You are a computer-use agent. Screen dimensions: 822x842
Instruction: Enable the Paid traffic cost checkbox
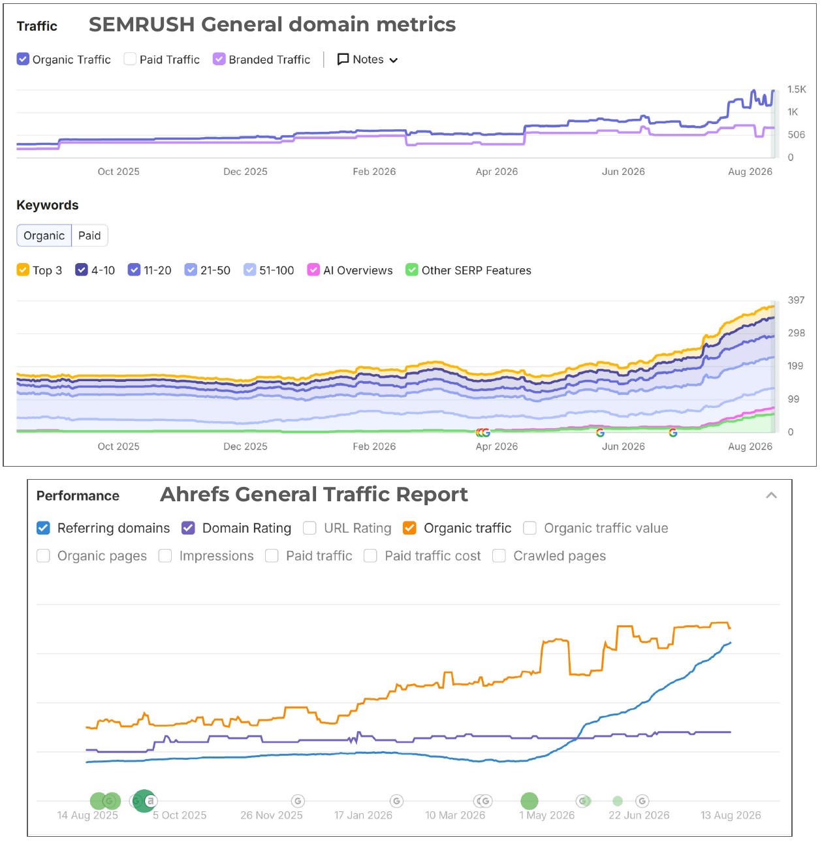coord(370,555)
